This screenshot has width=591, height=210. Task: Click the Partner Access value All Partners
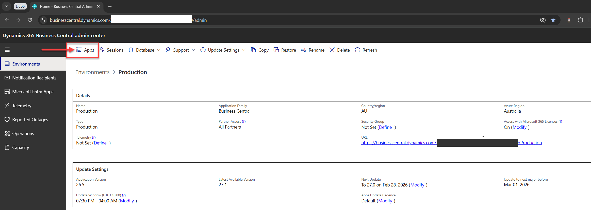coord(230,127)
